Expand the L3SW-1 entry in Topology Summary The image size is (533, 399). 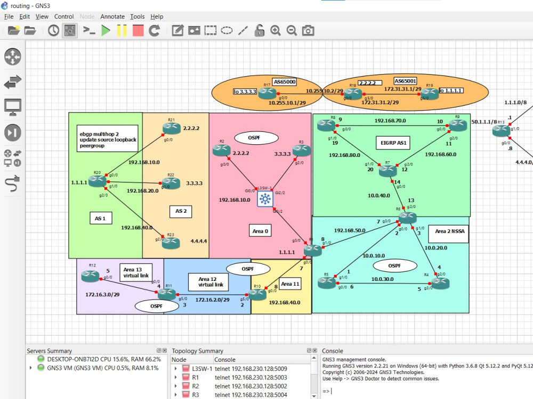tap(176, 368)
